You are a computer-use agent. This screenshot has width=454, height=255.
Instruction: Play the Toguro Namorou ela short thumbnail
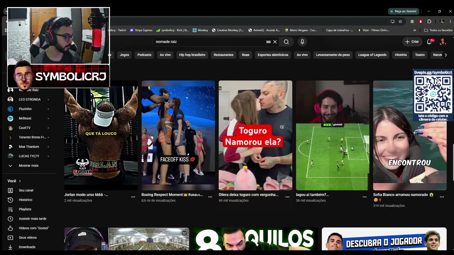(255, 135)
